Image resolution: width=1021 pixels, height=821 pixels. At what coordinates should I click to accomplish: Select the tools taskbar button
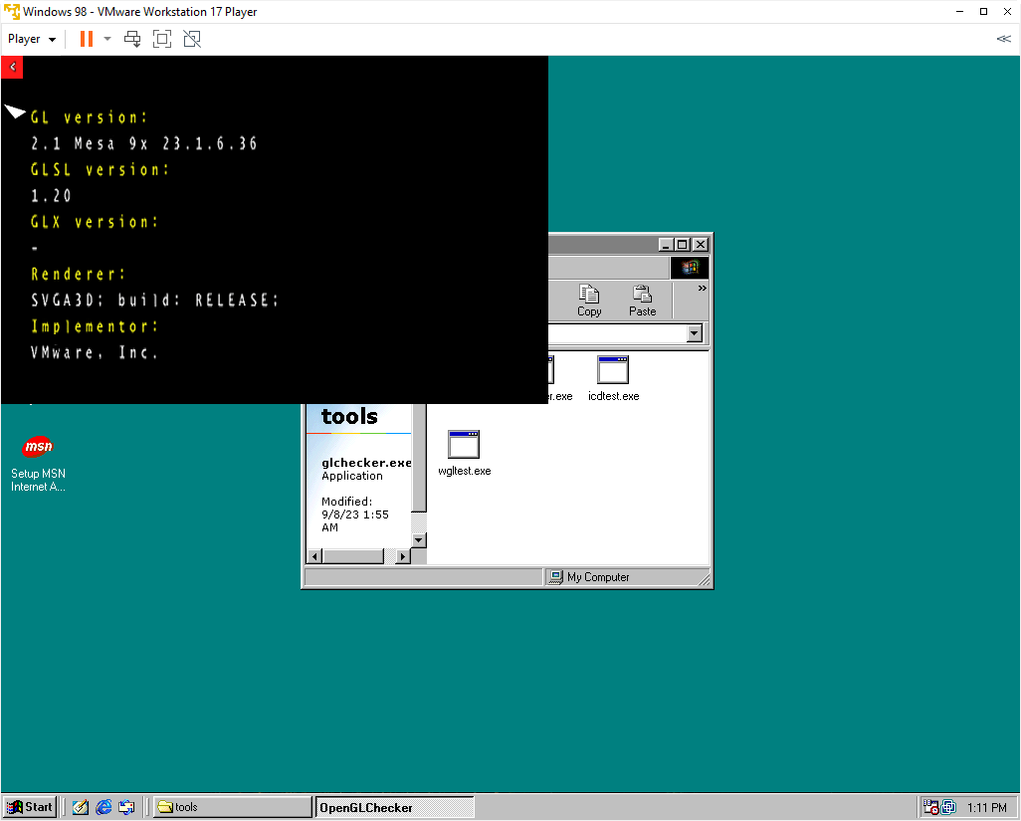(231, 807)
